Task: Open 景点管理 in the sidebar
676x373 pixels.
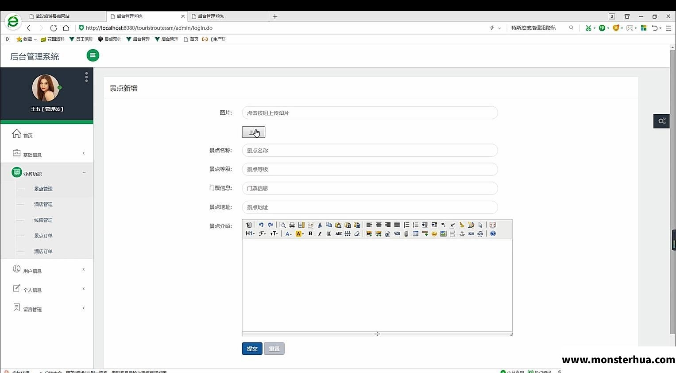Action: (43, 189)
